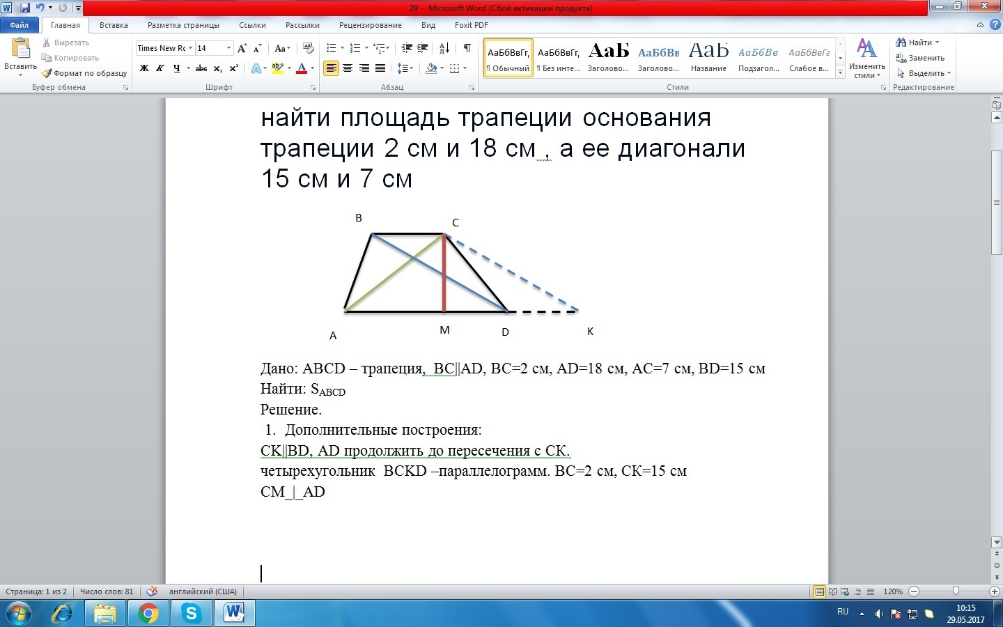
Task: Copy selection with Копировать
Action: click(x=70, y=58)
